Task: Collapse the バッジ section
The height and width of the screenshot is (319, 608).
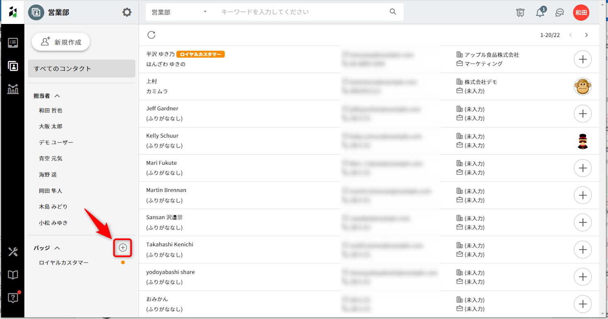Action: [57, 248]
